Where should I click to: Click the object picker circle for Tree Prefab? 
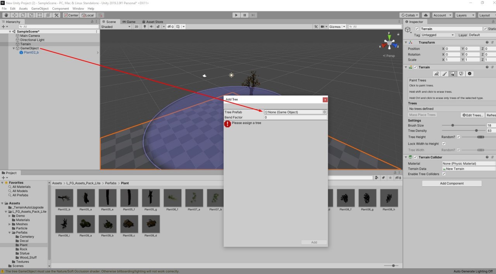(324, 112)
